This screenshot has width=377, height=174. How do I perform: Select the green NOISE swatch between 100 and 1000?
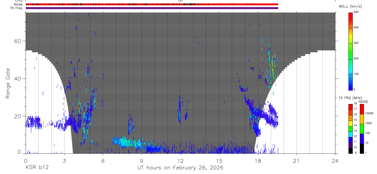point(362,129)
